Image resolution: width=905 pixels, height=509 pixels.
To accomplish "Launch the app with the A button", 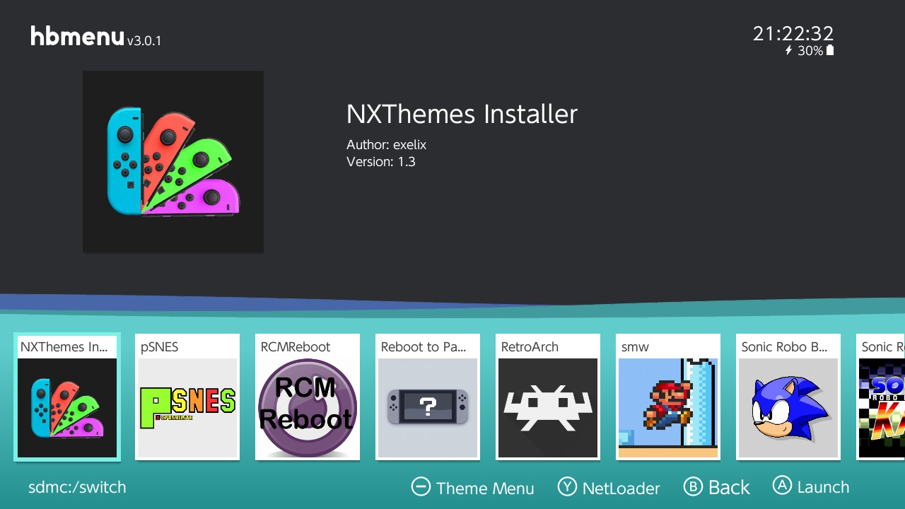I will [811, 487].
